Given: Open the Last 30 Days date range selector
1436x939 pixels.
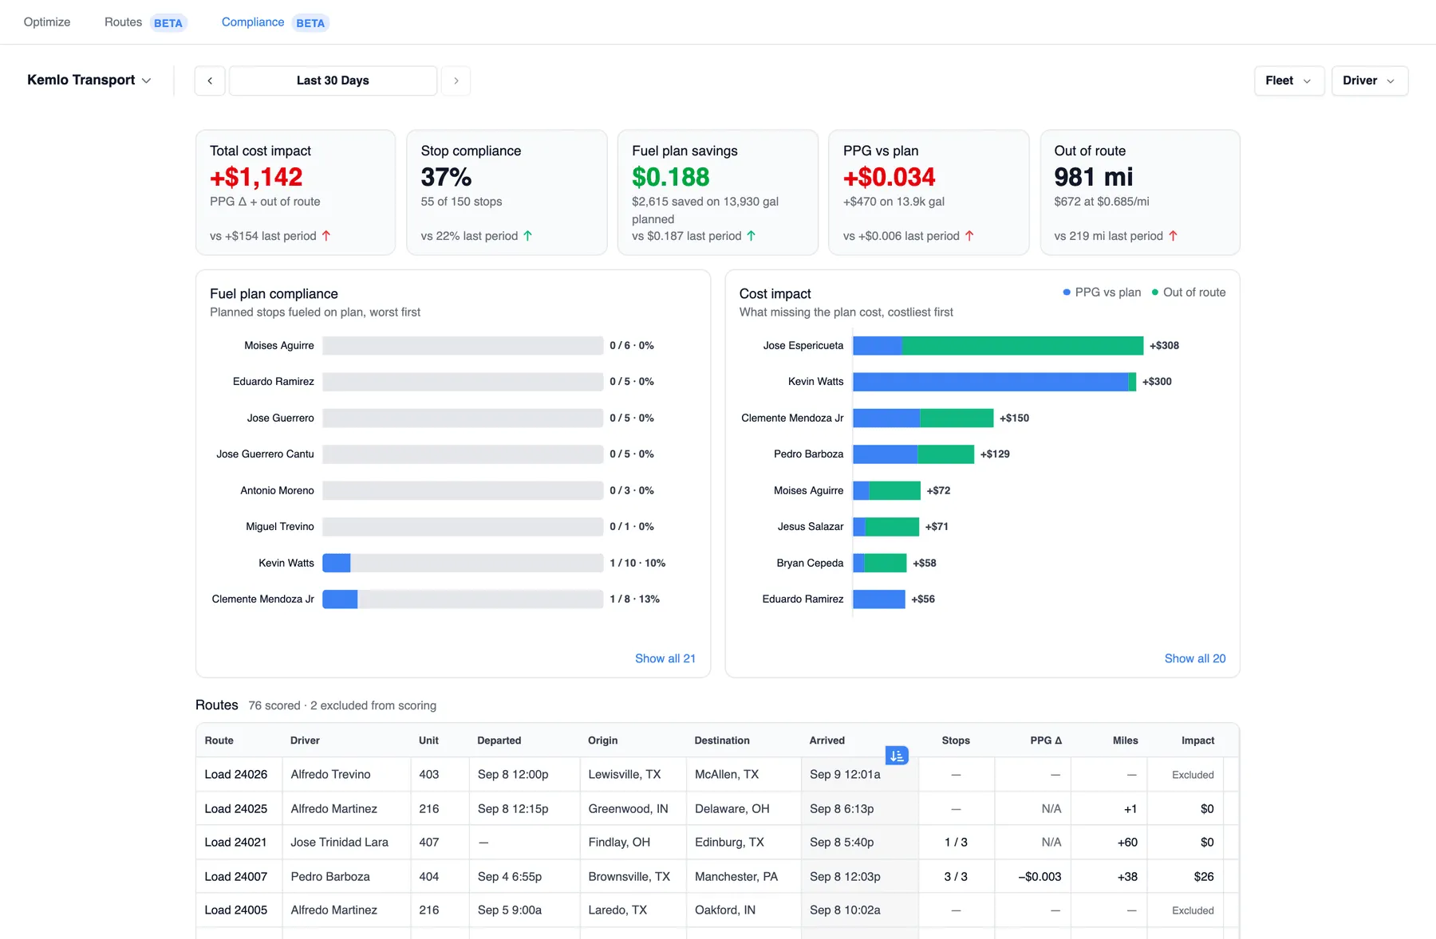Looking at the screenshot, I should pyautogui.click(x=333, y=81).
